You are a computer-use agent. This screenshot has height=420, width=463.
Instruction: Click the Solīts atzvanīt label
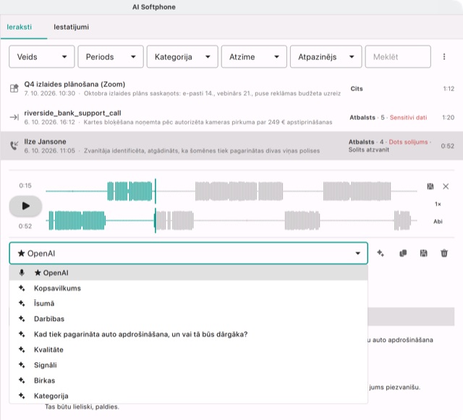click(368, 150)
